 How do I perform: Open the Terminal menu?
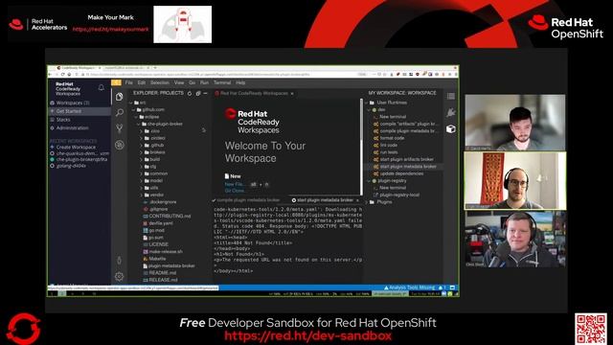(222, 82)
